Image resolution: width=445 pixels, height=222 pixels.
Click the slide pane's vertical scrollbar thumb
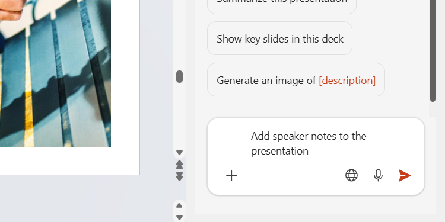tap(179, 77)
